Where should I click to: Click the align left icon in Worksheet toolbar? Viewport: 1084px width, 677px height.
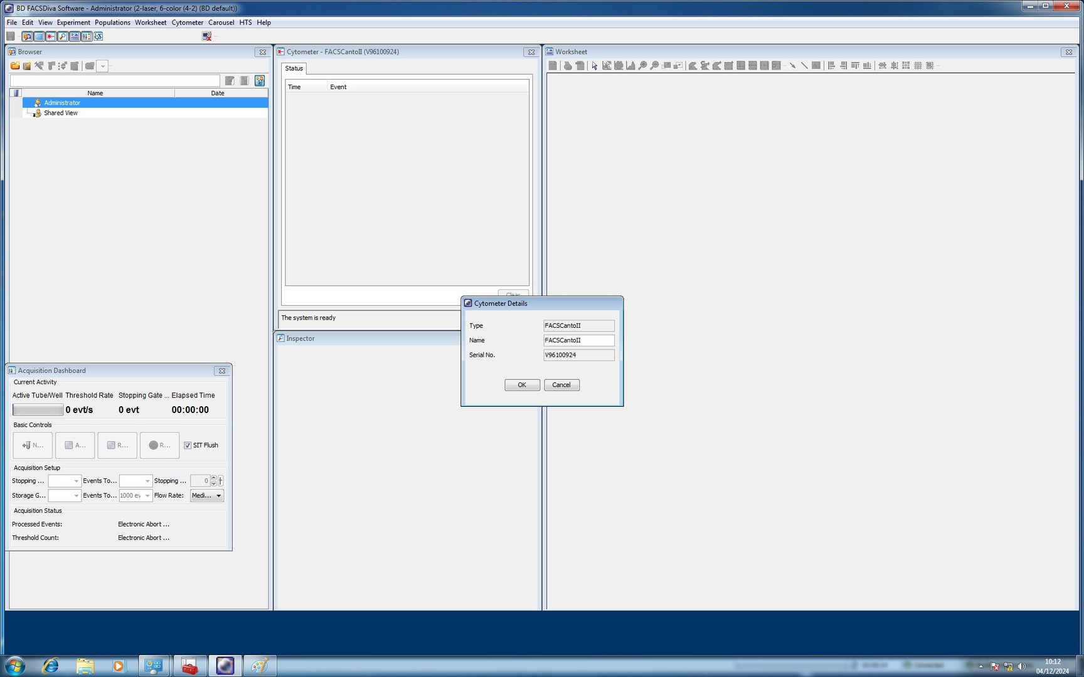(831, 65)
